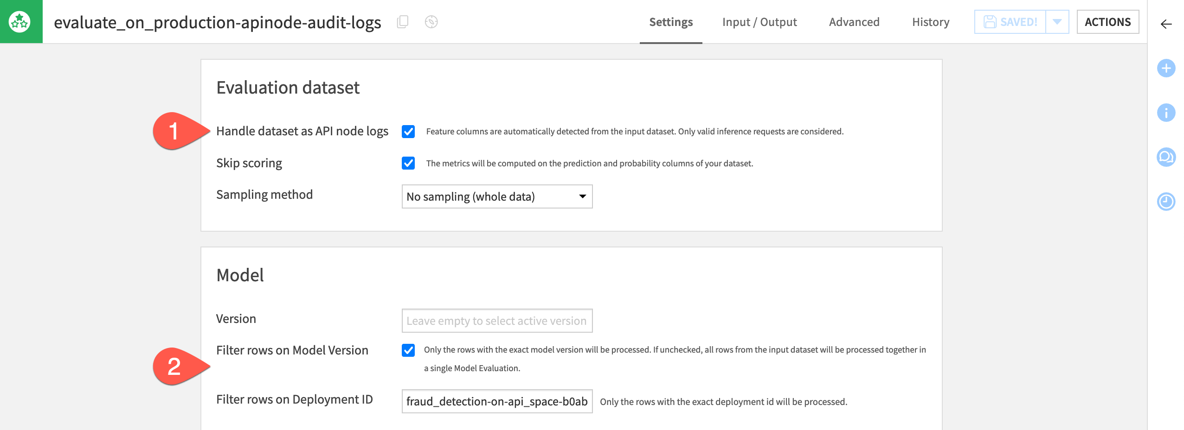Open the add (+) icon in right sidebar

[1166, 68]
